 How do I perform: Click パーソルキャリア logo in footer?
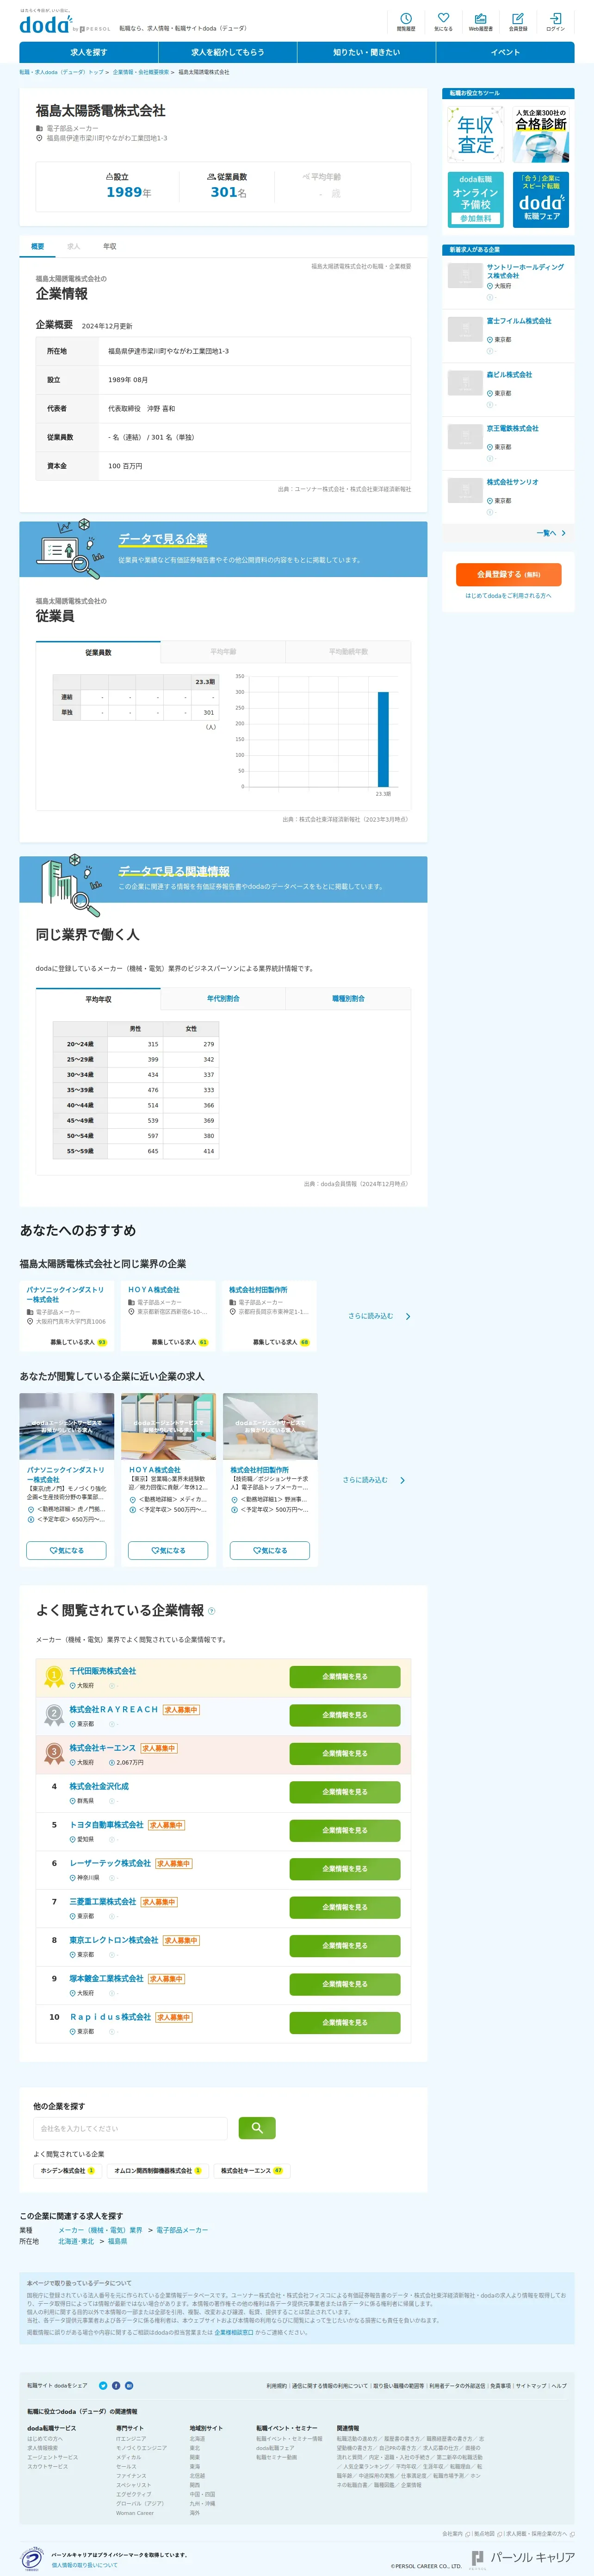(522, 2557)
